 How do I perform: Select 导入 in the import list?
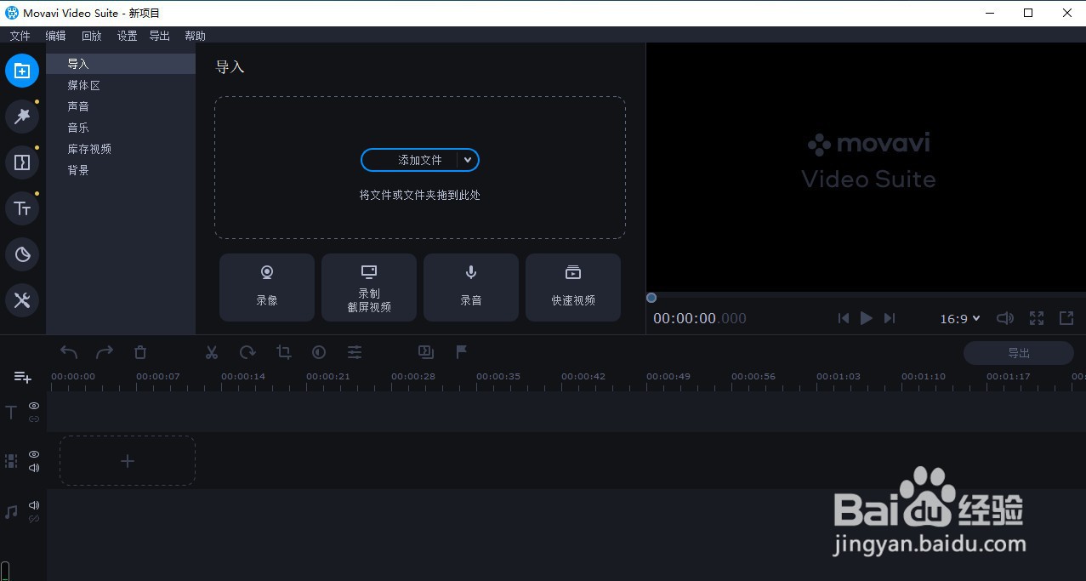[121, 64]
